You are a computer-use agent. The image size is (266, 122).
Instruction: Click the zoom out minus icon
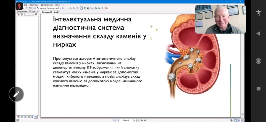pyautogui.click(x=34, y=8)
